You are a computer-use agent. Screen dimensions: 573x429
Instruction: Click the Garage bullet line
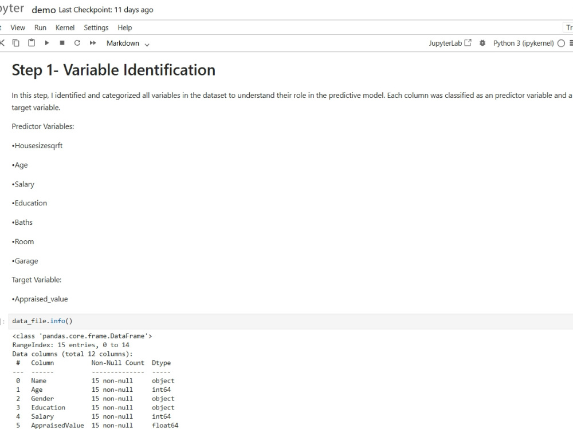tap(25, 261)
